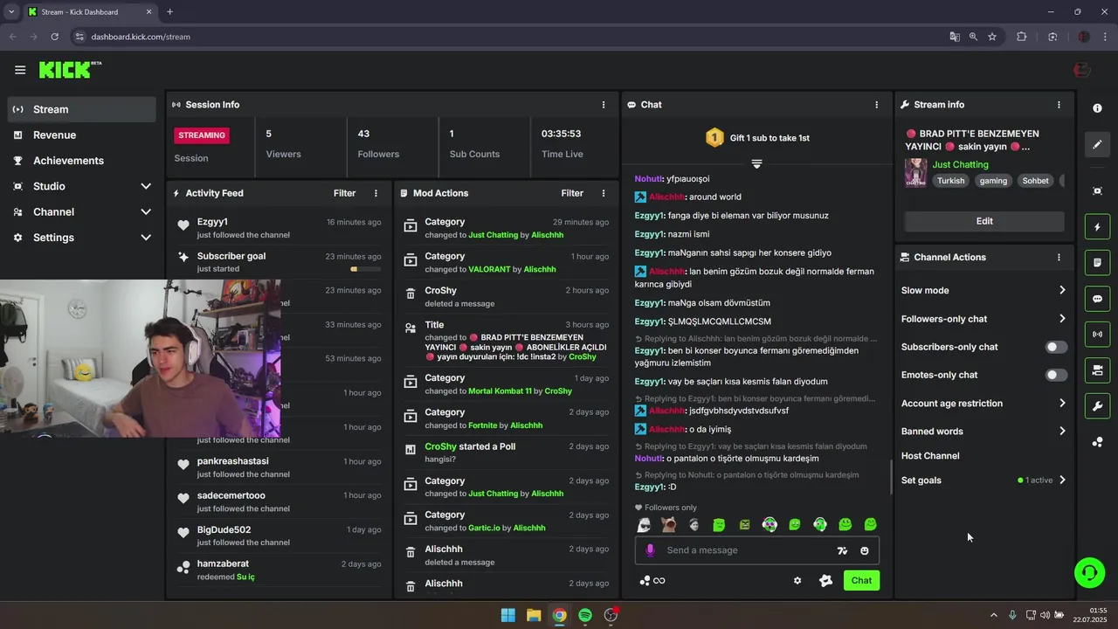Open the info panel icon in right sidebar

(x=1097, y=107)
